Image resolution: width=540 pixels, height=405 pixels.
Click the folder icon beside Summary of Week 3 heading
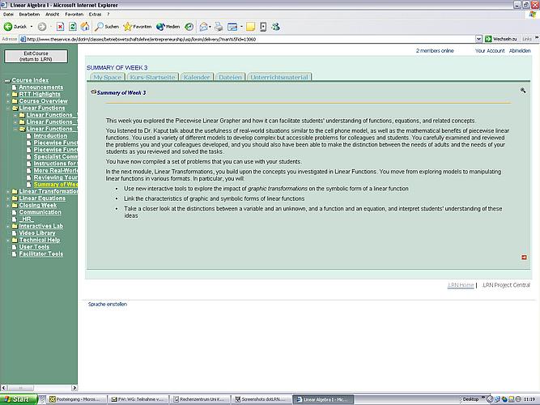[93, 92]
